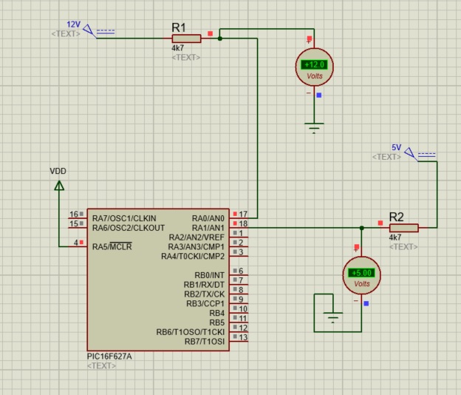Click the <TEXT> placeholder under R1
Screen dimensions: 461x395
point(186,58)
